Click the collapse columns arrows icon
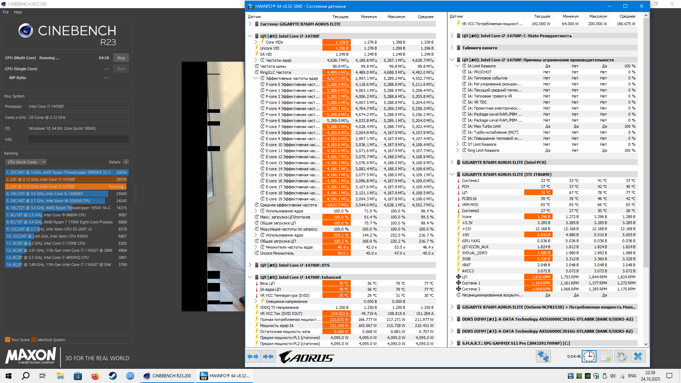The image size is (681, 383). (x=268, y=356)
